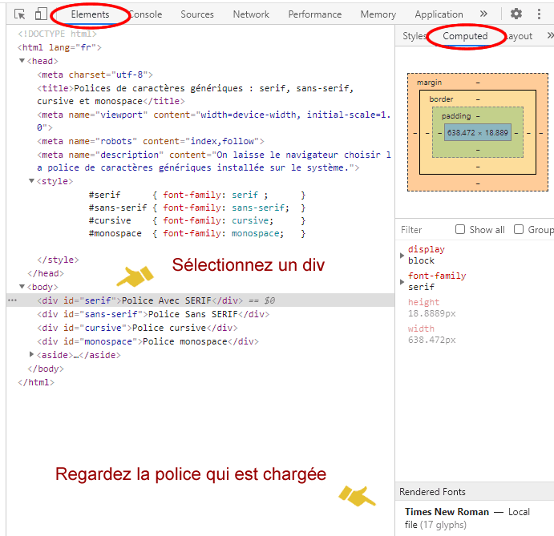The height and width of the screenshot is (536, 554).
Task: Select the meta charset utf-8 node
Action: click(95, 75)
